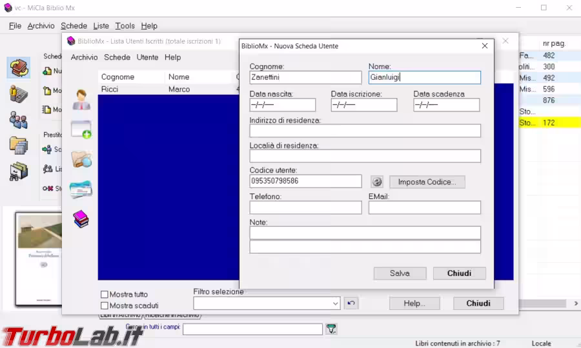
Task: Click the Cognome field containing Zanettini
Action: click(x=306, y=77)
